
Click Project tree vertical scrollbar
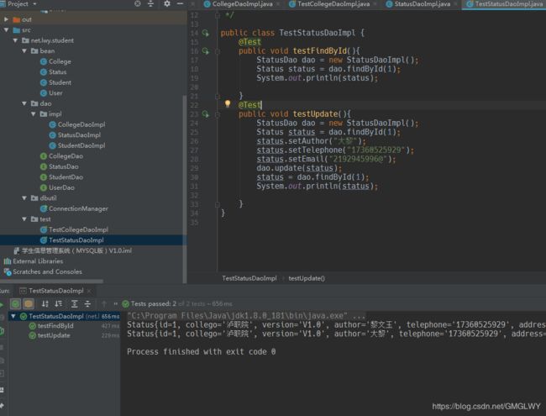(185, 188)
